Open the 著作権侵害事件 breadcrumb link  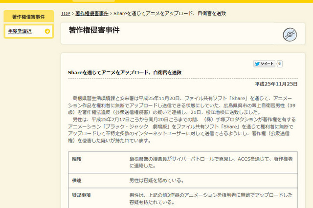92,14
